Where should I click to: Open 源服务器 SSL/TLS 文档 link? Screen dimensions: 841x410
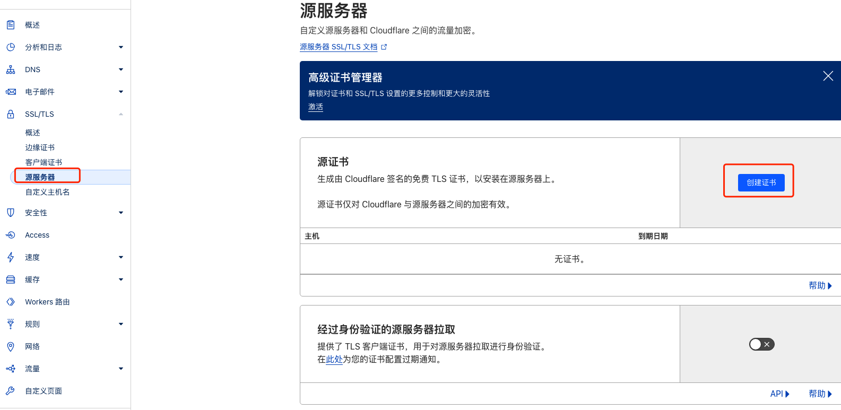pos(339,47)
